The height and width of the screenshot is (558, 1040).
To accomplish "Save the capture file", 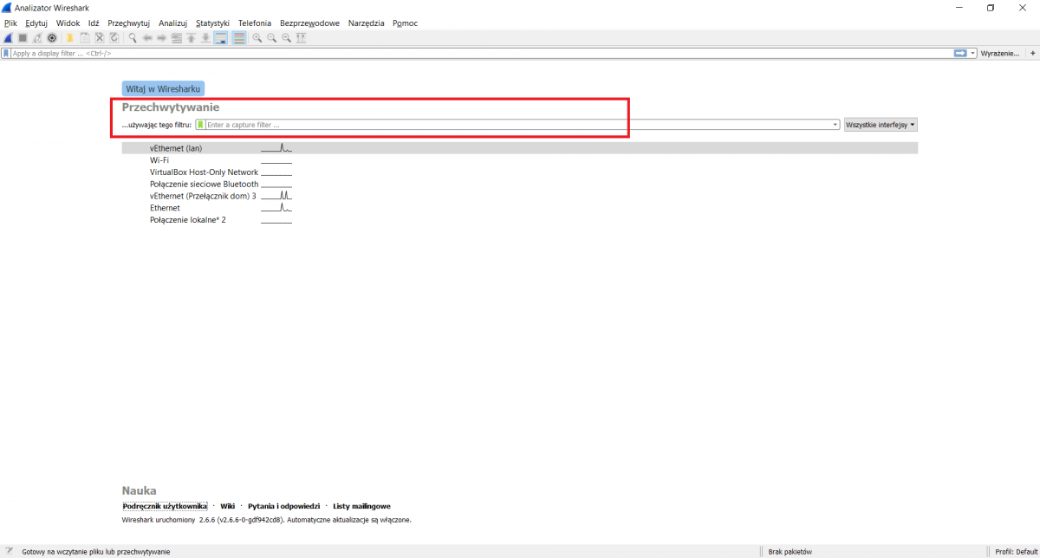I will tap(85, 38).
